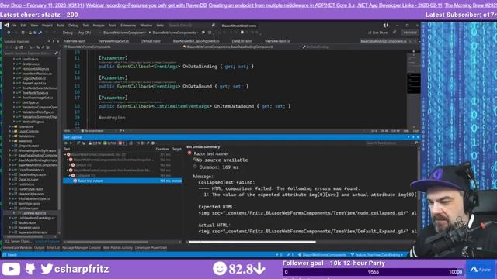Open the File menu
The height and width of the screenshot is (279, 497).
[x=14, y=26]
